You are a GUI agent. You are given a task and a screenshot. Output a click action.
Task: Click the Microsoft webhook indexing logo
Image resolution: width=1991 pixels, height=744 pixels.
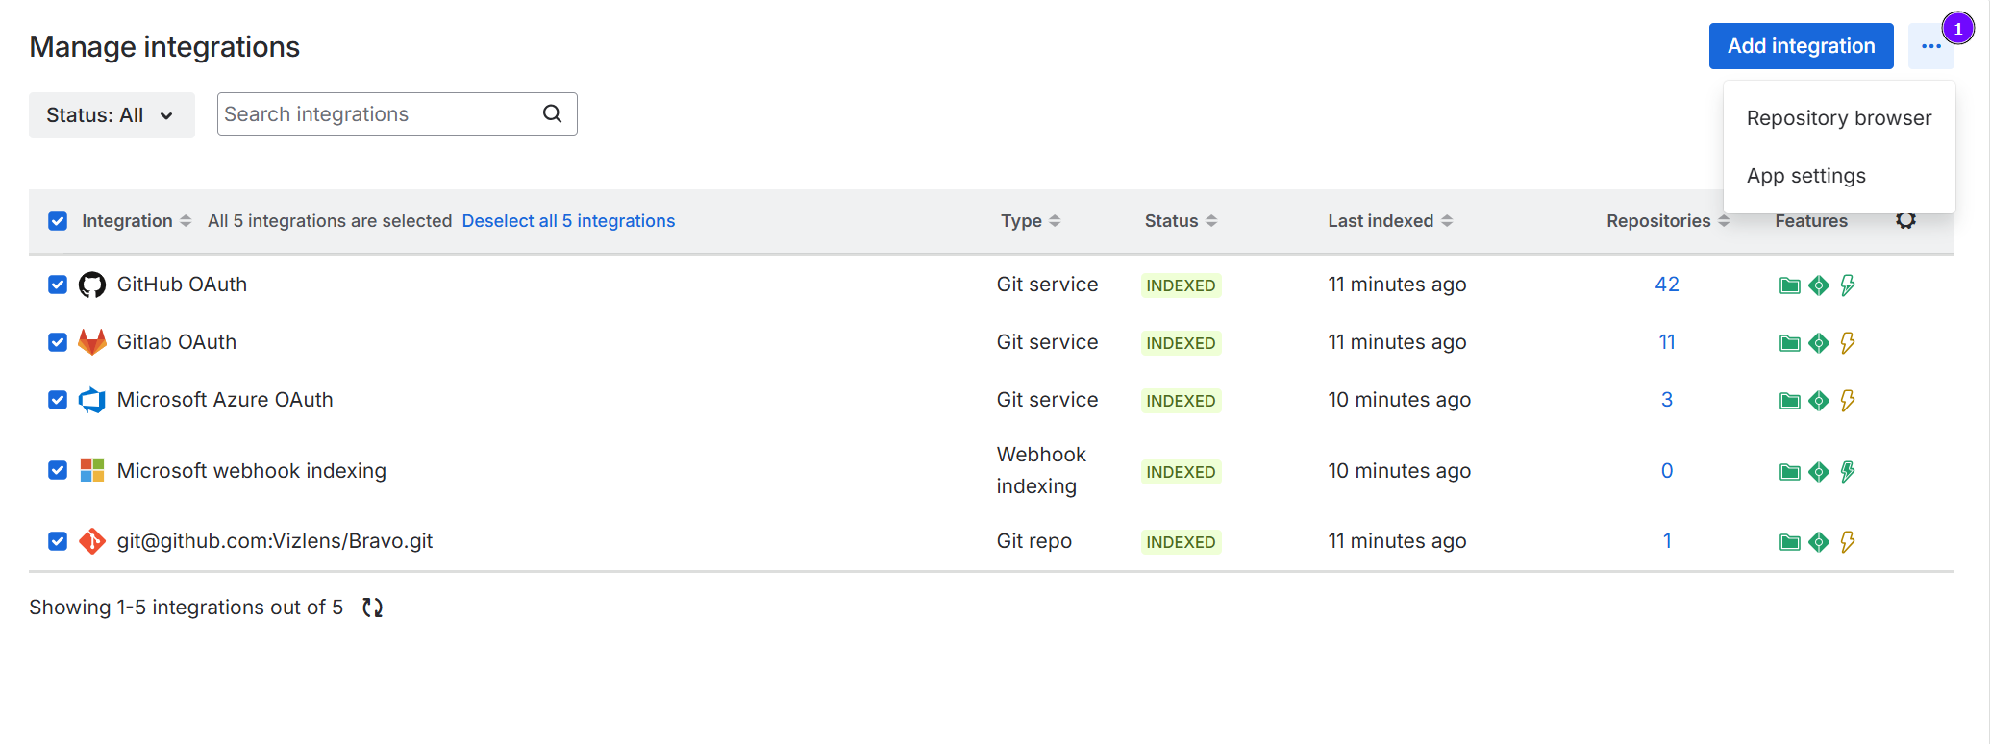92,470
